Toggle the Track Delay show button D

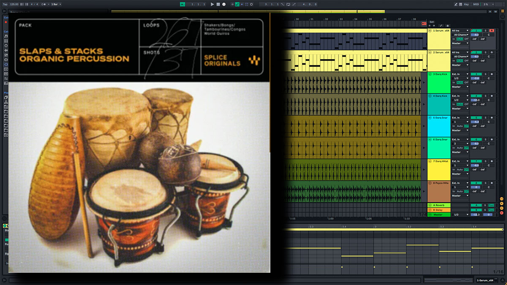pyautogui.click(x=502, y=212)
